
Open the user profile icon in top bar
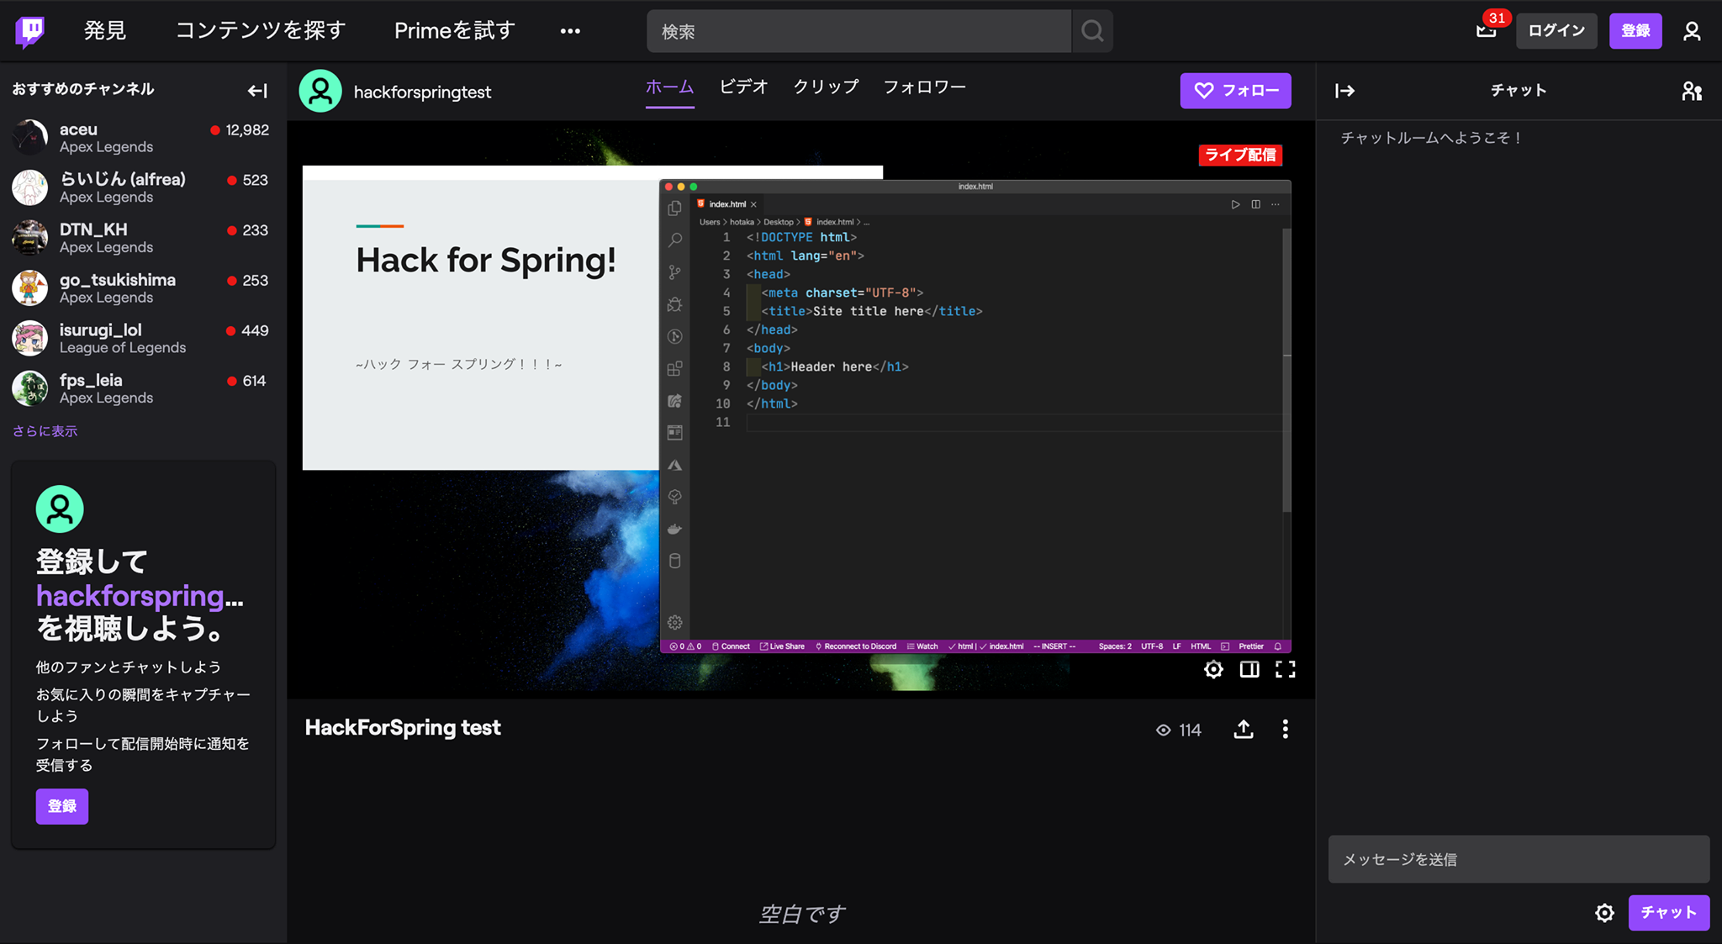(x=1692, y=31)
